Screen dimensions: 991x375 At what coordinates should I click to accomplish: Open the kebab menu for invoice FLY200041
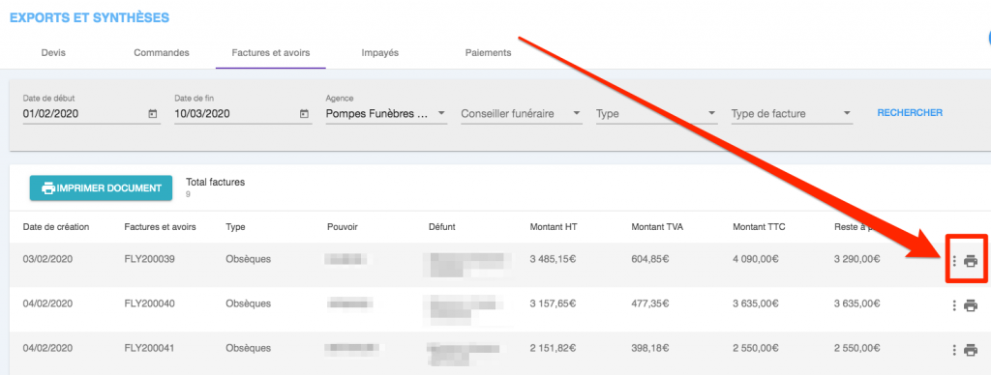pyautogui.click(x=954, y=350)
